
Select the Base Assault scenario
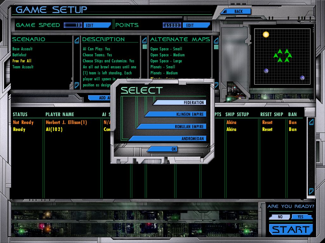[x=23, y=49]
